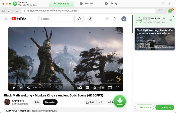
Task: Enable miniplayer mode
Action: coord(102,88)
